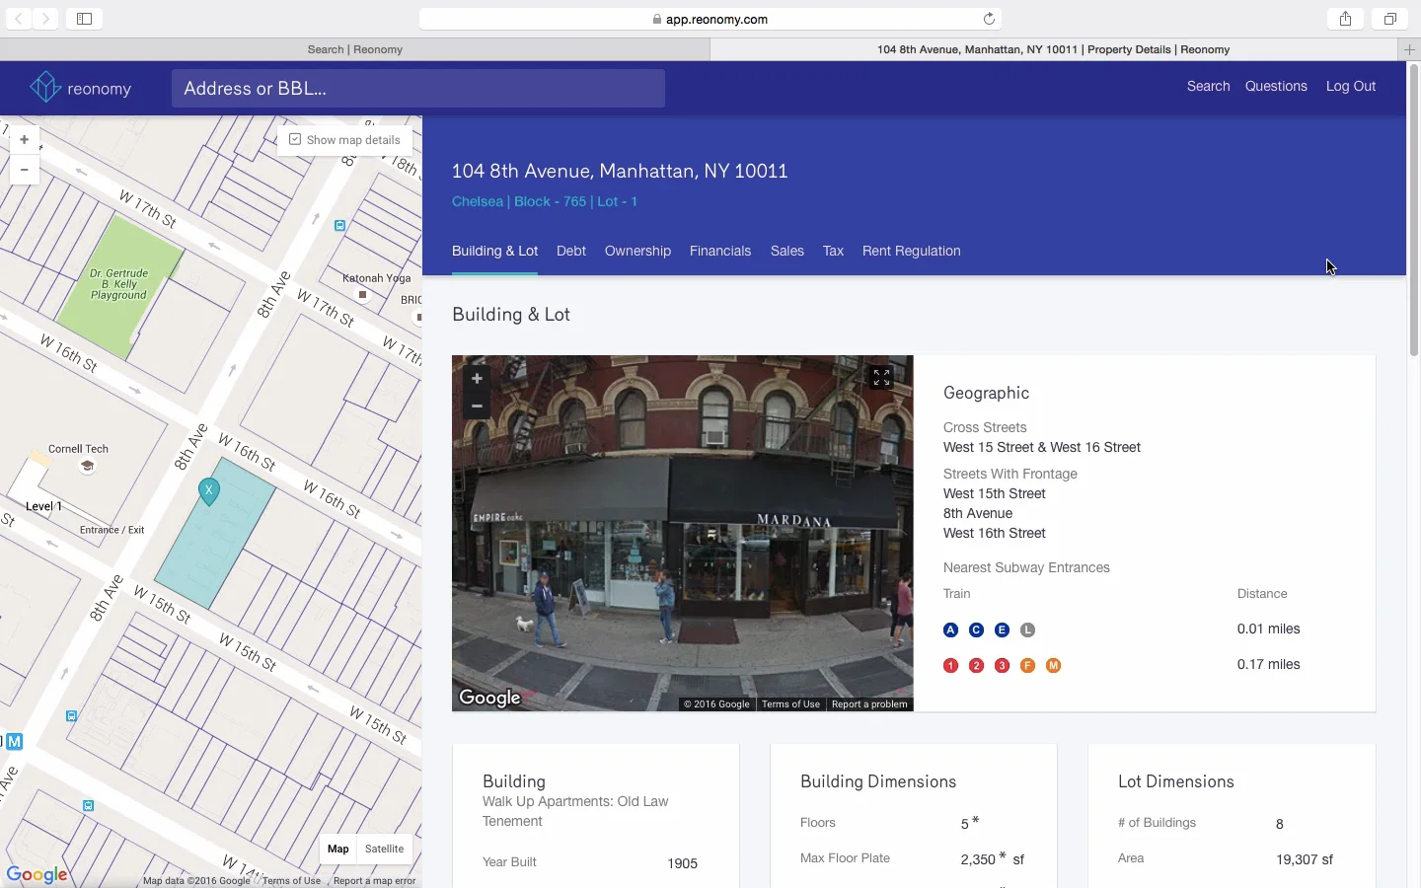Open the Tax tab
Viewport: 1421px width, 888px height.
(x=833, y=251)
